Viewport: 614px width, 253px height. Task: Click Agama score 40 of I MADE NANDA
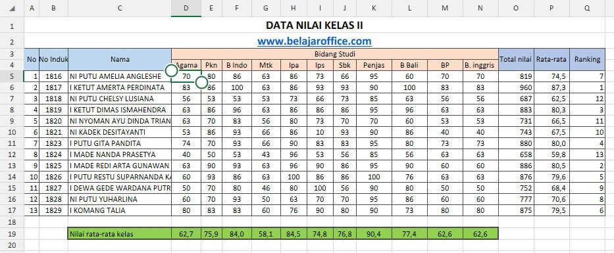[186, 154]
